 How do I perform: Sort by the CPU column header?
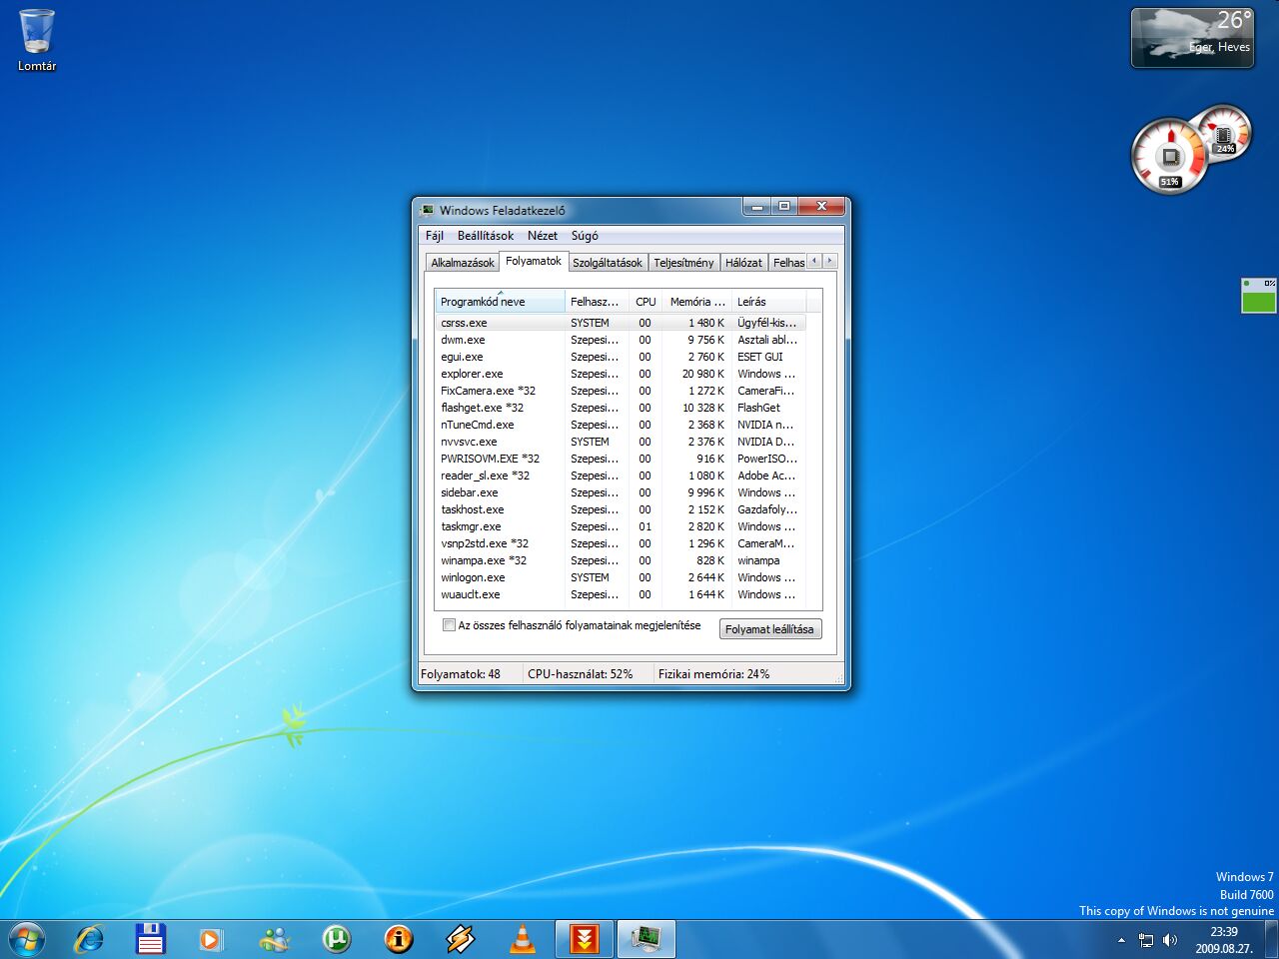point(646,302)
